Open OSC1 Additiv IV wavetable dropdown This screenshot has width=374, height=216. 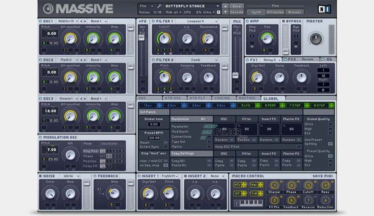coord(68,21)
